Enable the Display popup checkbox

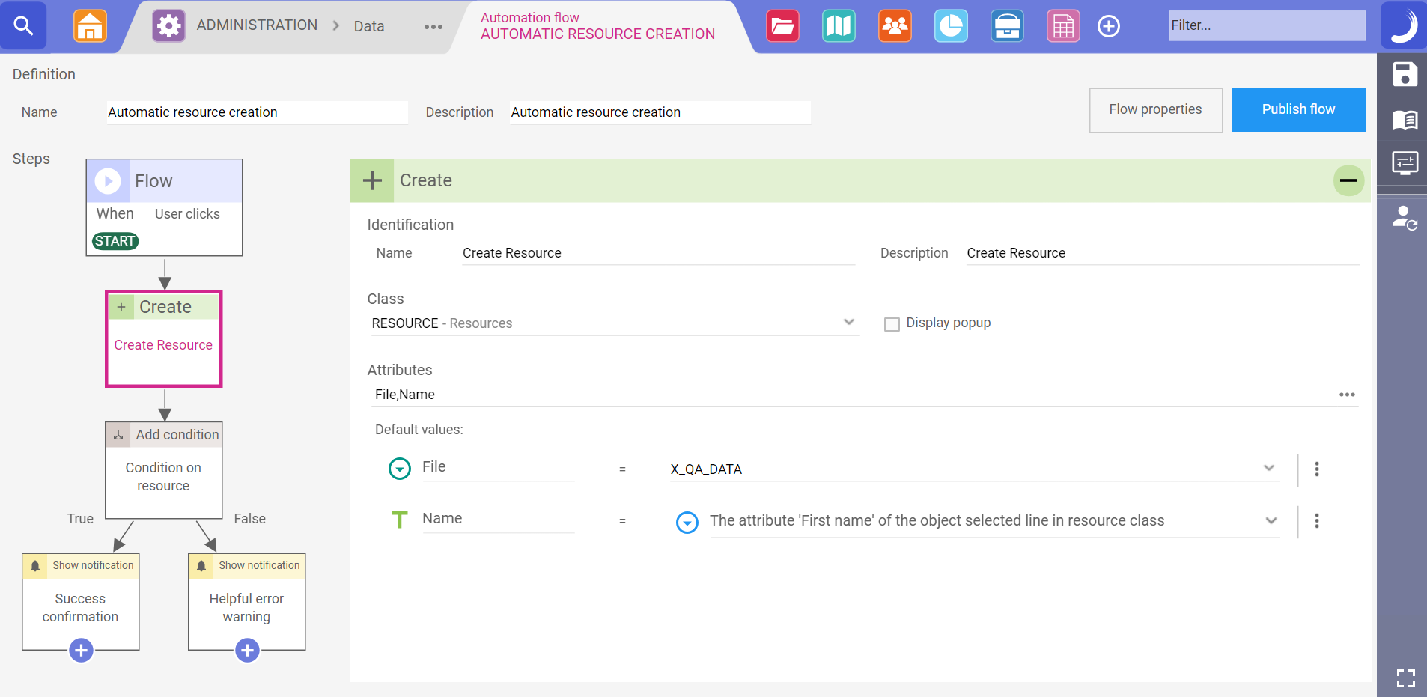click(892, 324)
